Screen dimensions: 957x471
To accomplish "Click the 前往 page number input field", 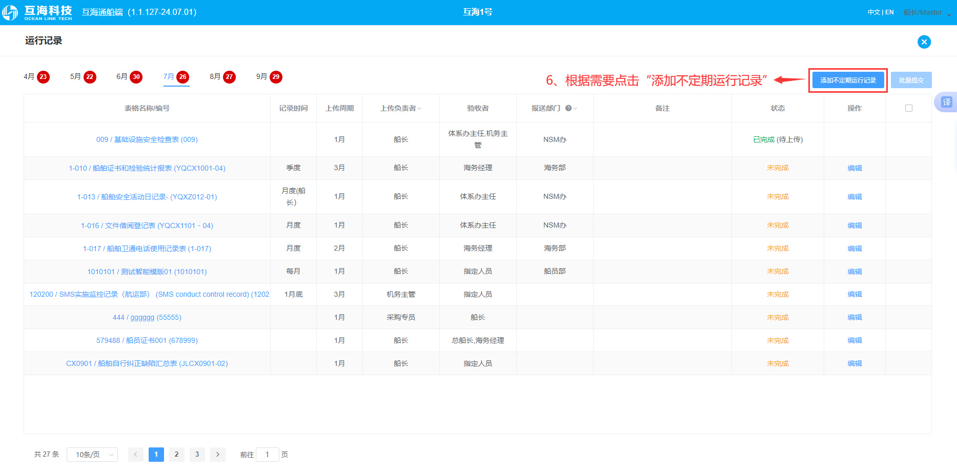I will (x=267, y=455).
